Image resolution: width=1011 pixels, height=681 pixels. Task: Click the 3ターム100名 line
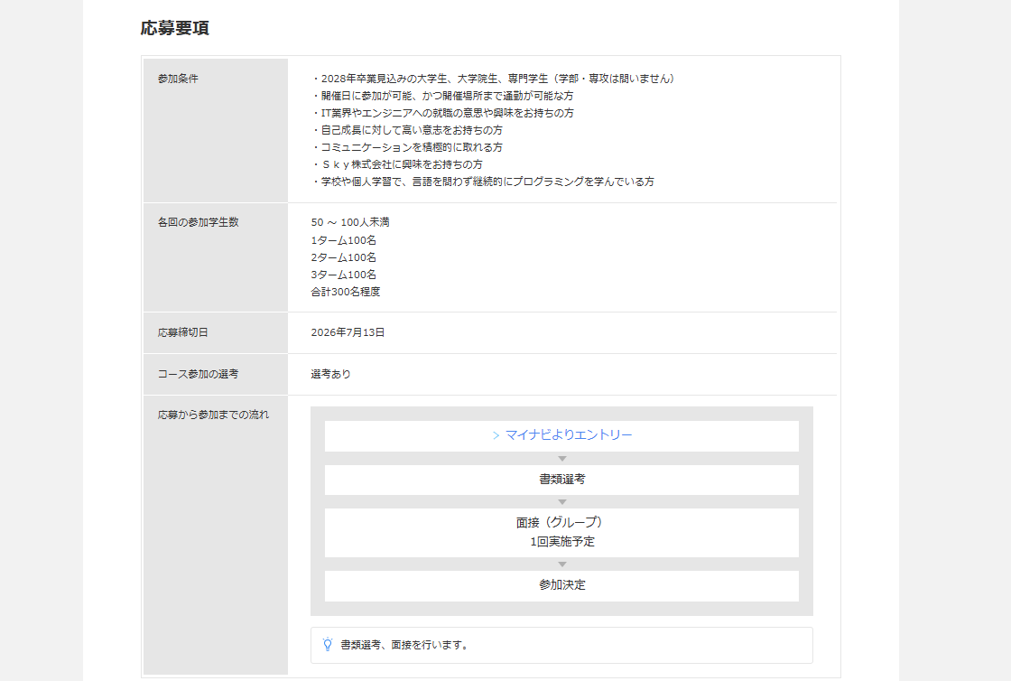344,275
